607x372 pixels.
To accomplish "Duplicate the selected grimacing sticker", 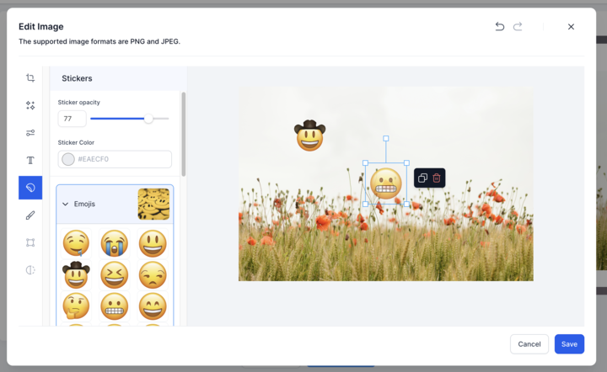I will click(x=422, y=178).
